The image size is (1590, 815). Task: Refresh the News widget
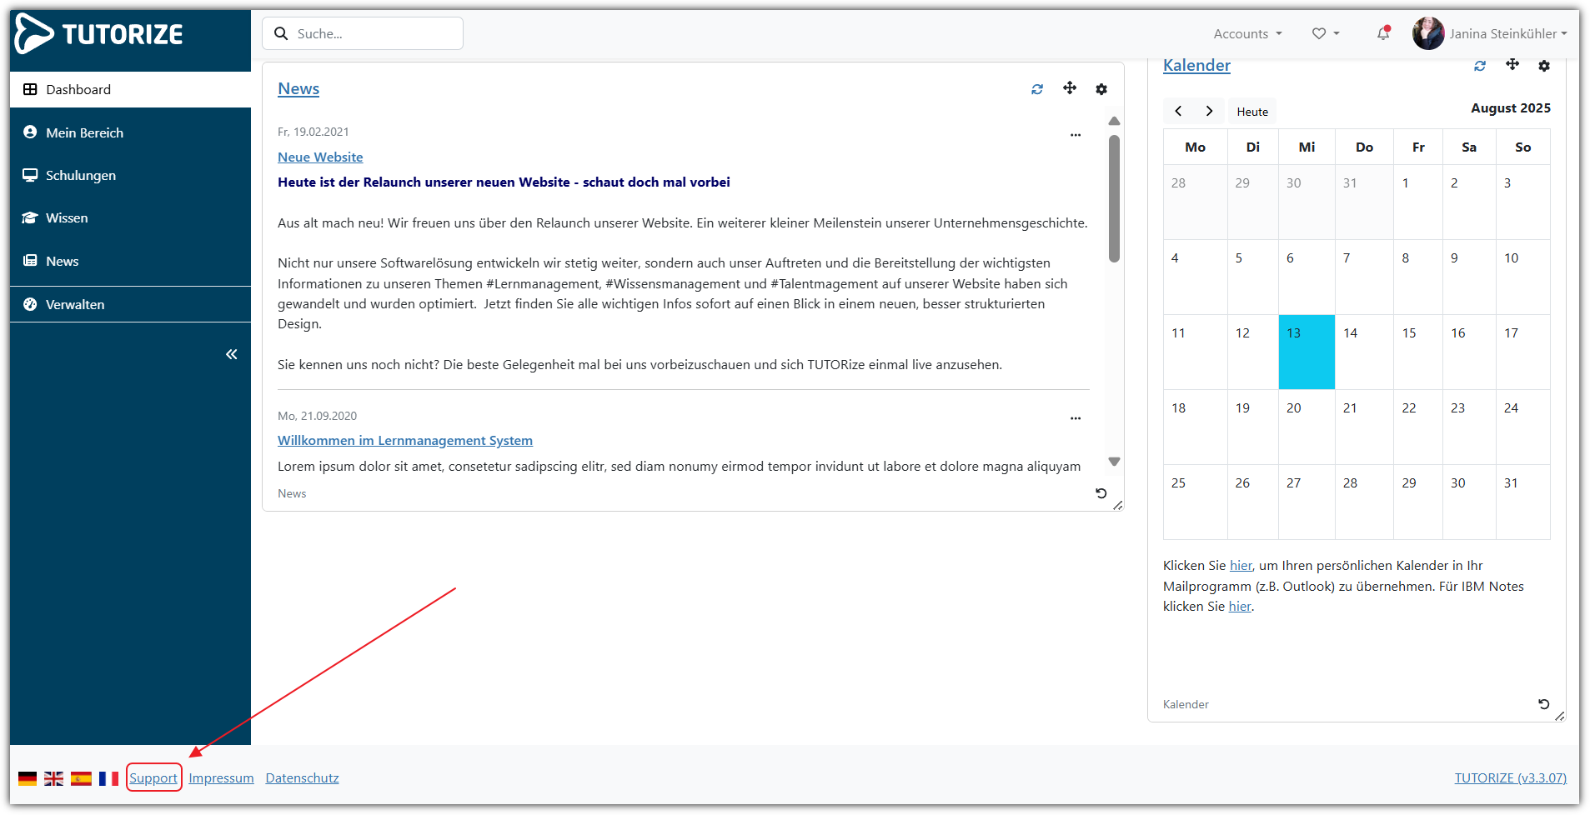pyautogui.click(x=1037, y=89)
